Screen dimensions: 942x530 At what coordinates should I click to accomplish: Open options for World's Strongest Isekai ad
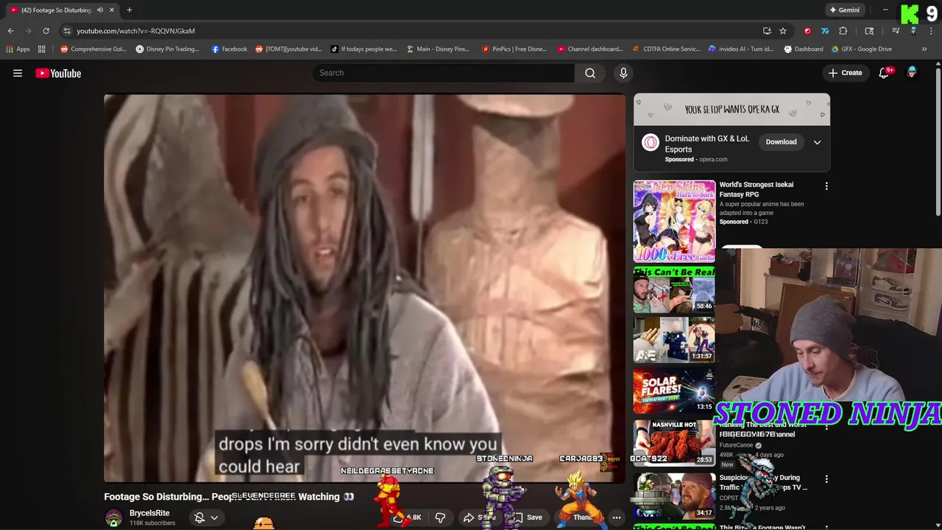(x=826, y=186)
